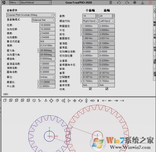
Task: Click the vertical gear mesh icon
Action: coord(86,101)
